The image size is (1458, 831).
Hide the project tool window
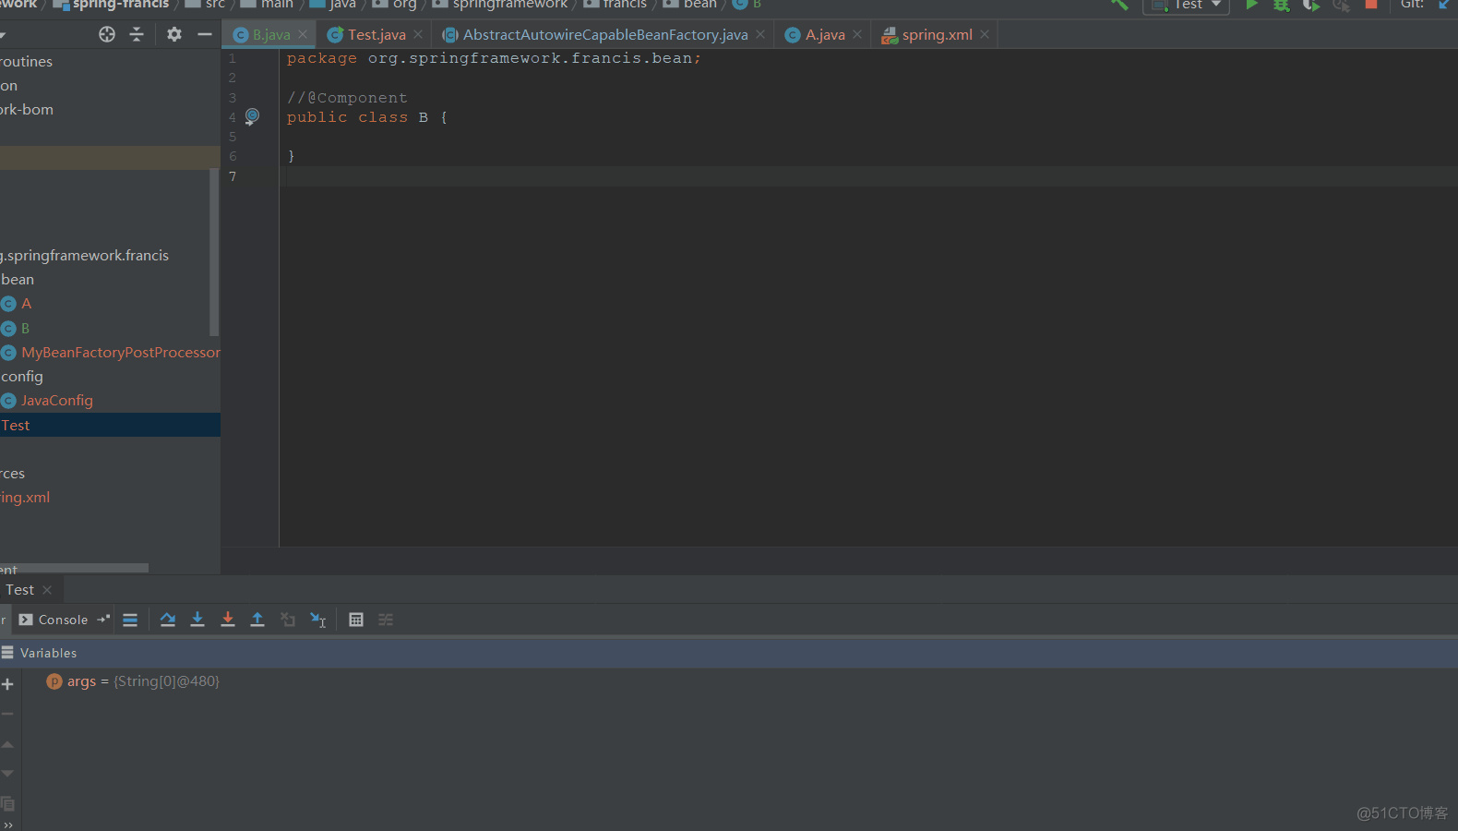coord(205,34)
